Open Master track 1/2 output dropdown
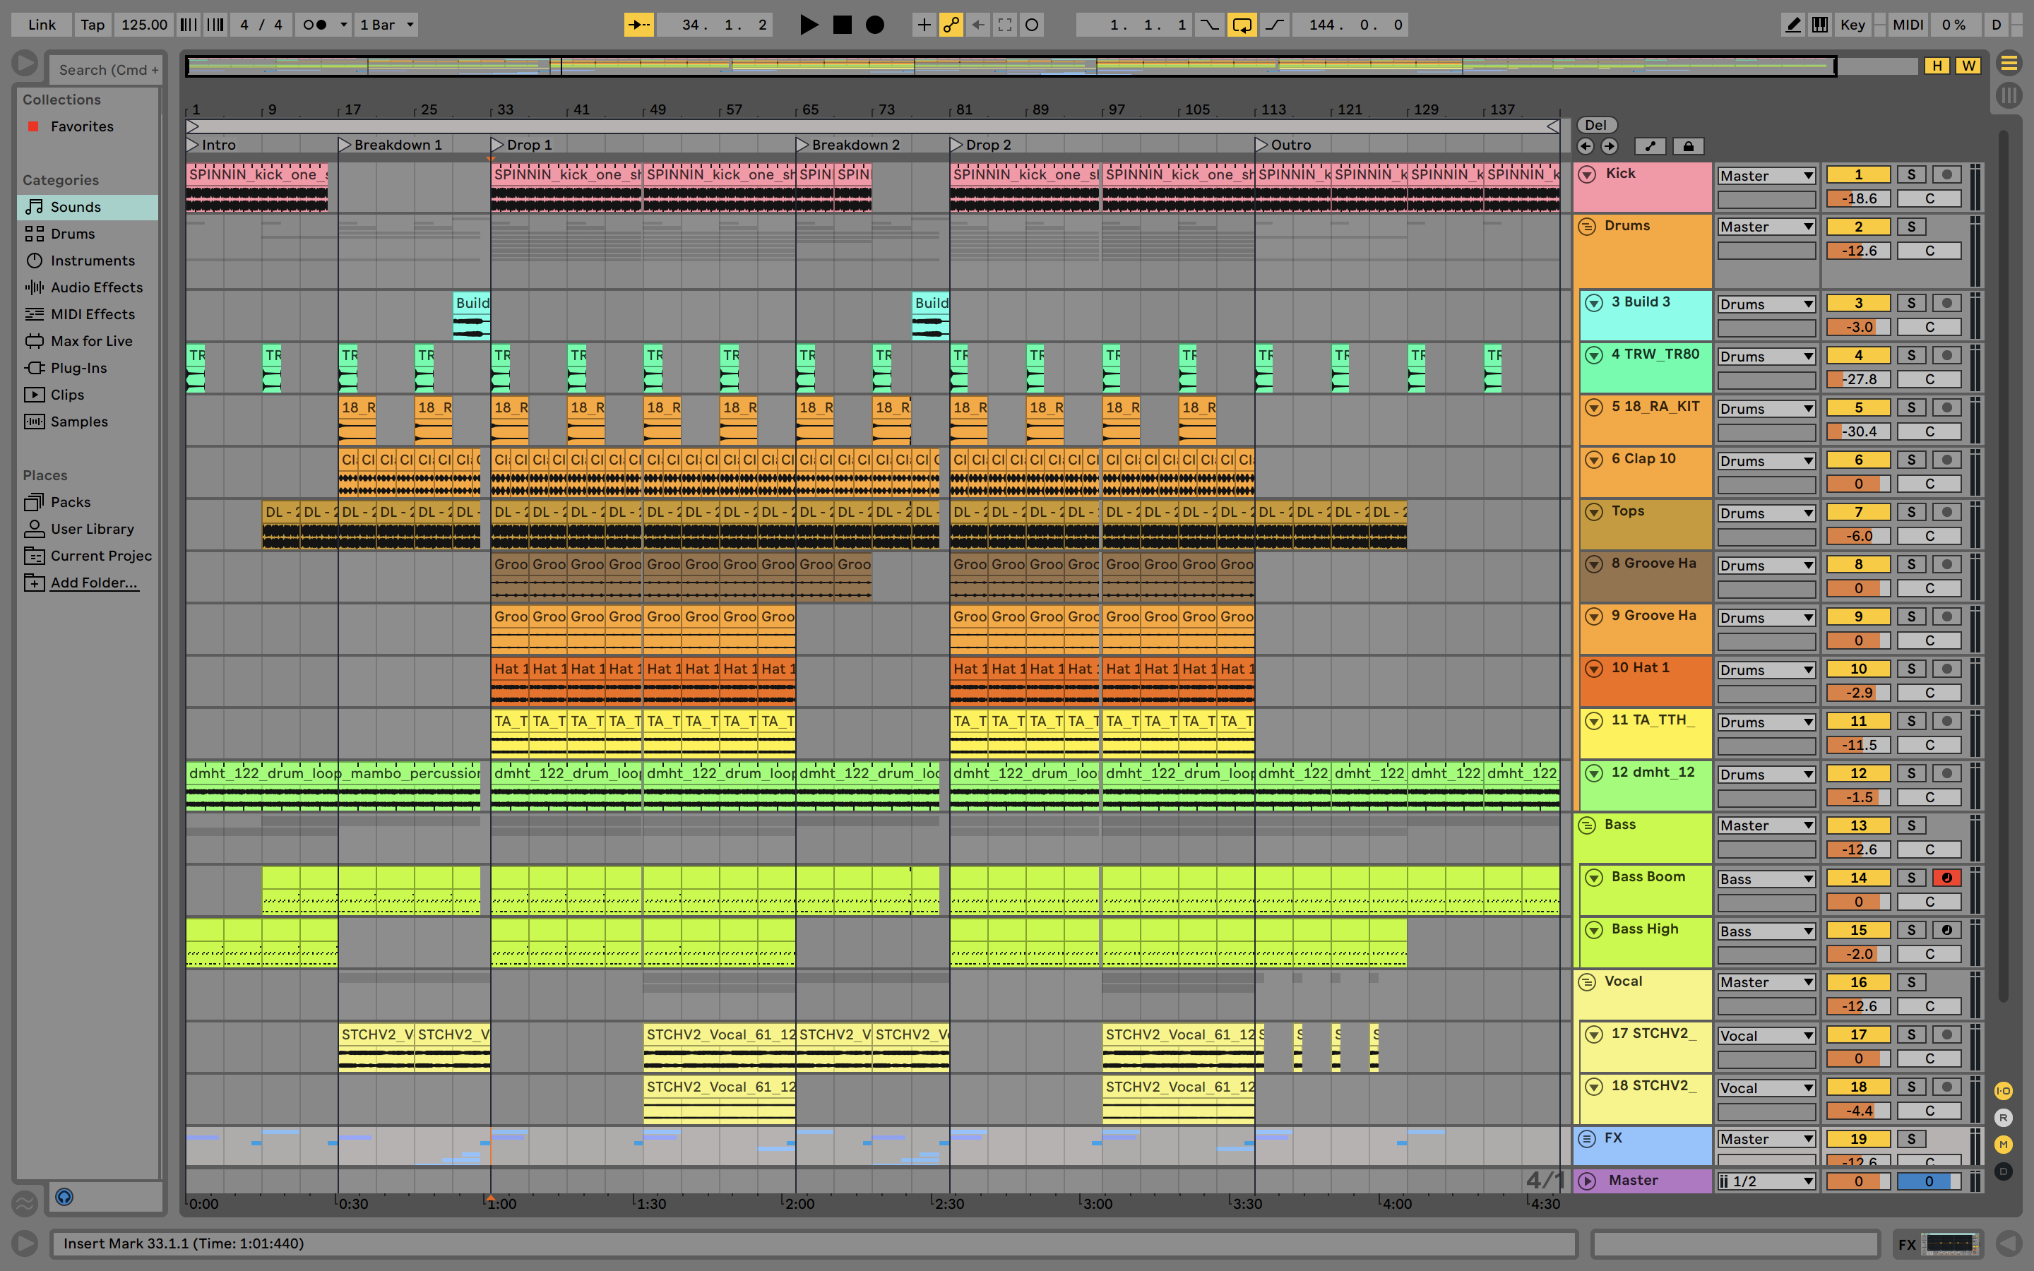Screen dimensions: 2034x1271 coord(1766,1181)
